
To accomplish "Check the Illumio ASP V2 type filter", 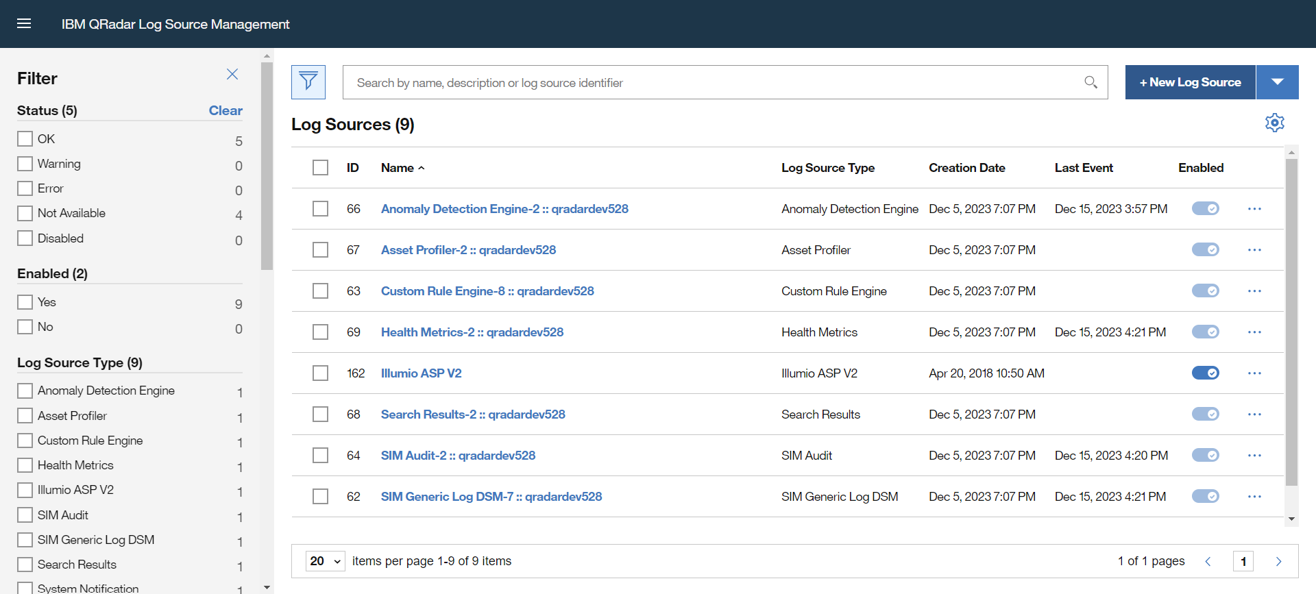I will [25, 490].
